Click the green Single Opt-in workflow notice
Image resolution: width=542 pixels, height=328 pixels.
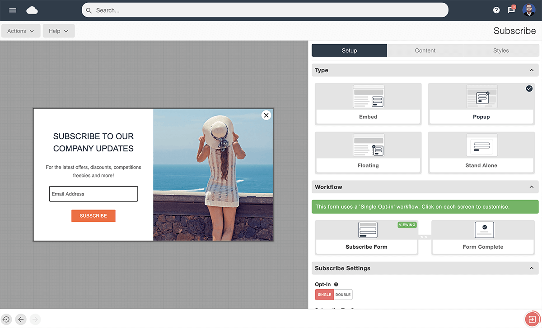[425, 207]
